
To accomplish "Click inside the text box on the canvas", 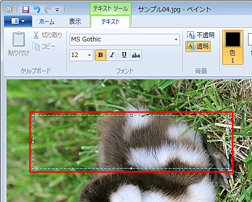I will click(131, 142).
